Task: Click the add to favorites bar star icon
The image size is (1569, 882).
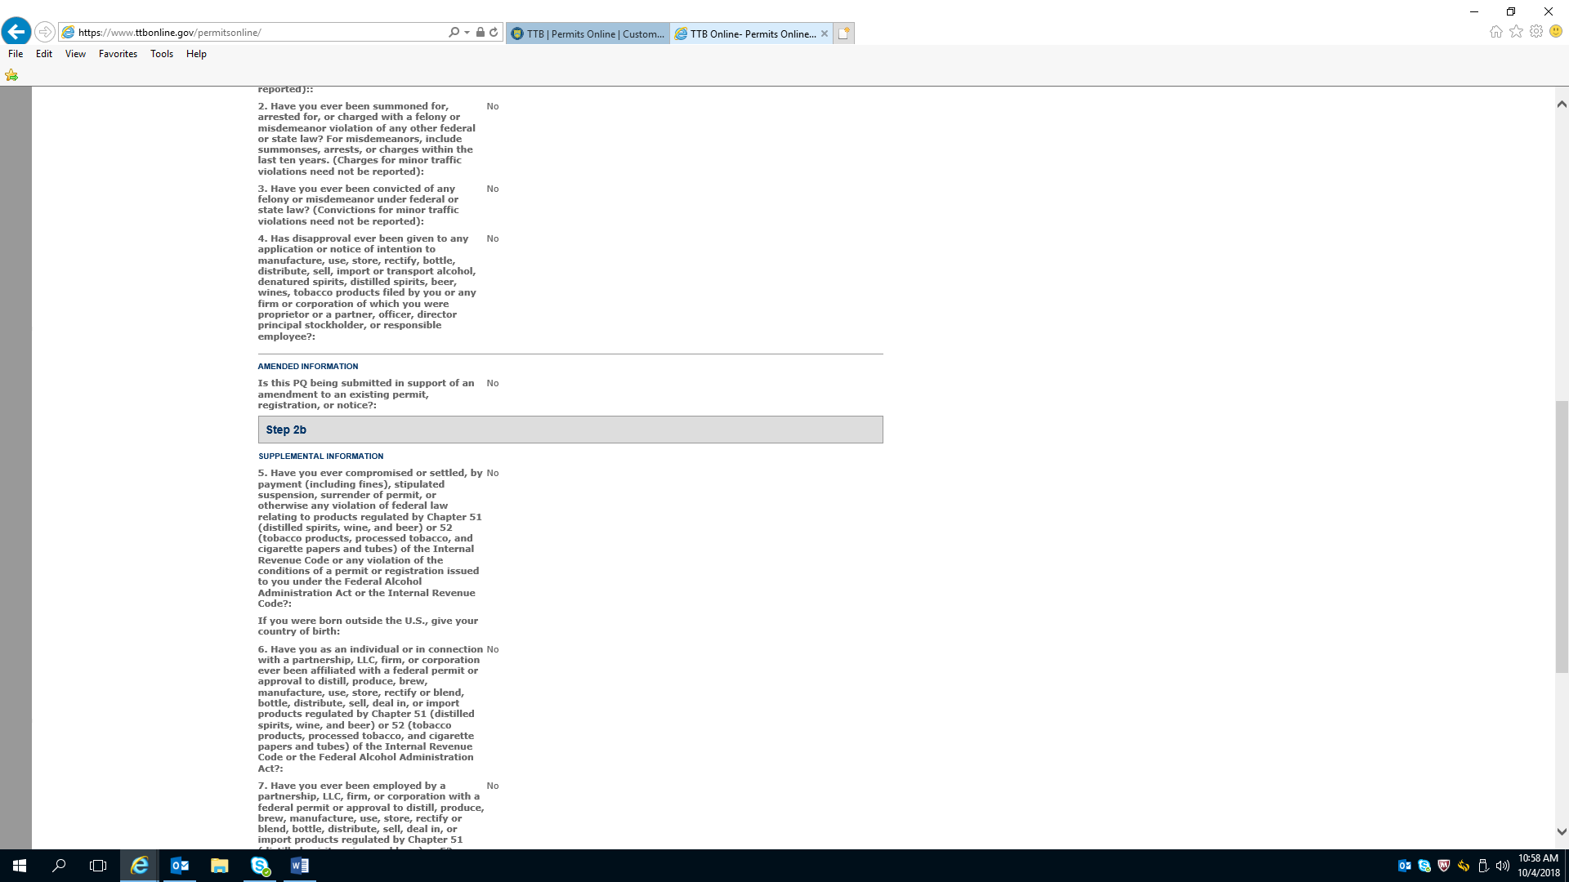Action: [11, 75]
